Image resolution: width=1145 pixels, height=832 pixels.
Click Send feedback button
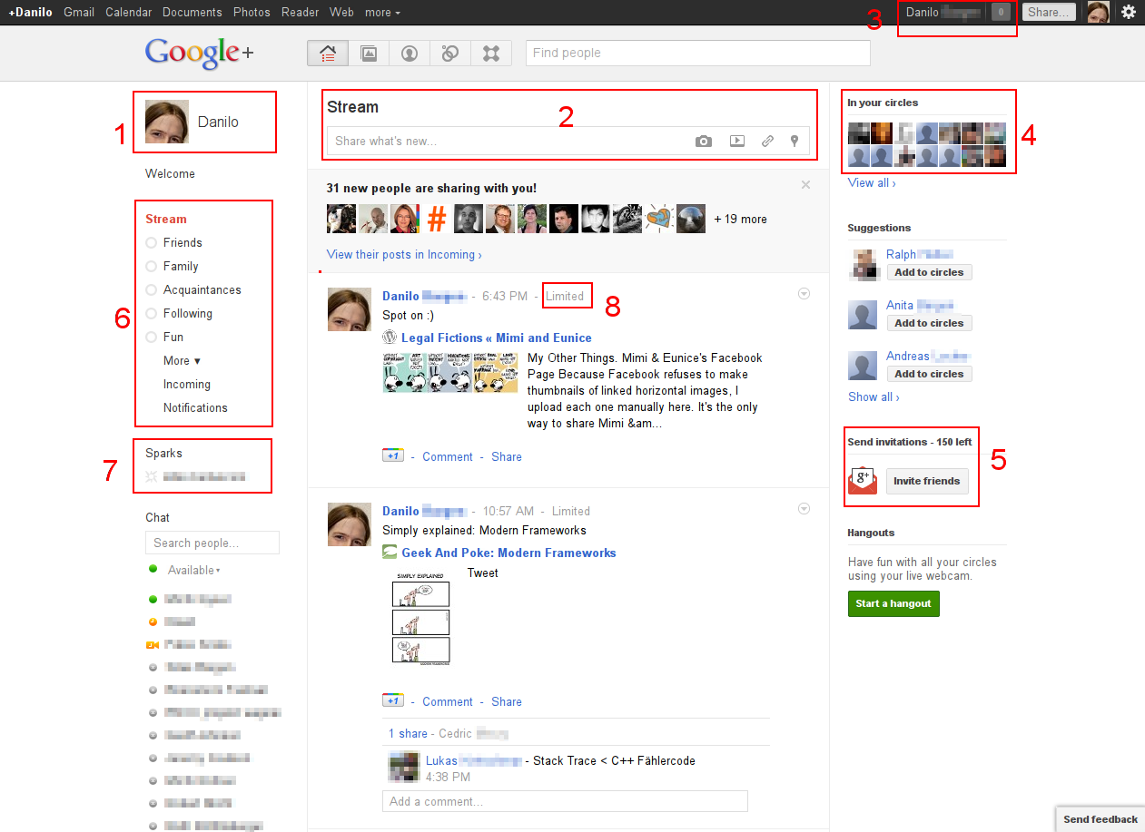1100,818
